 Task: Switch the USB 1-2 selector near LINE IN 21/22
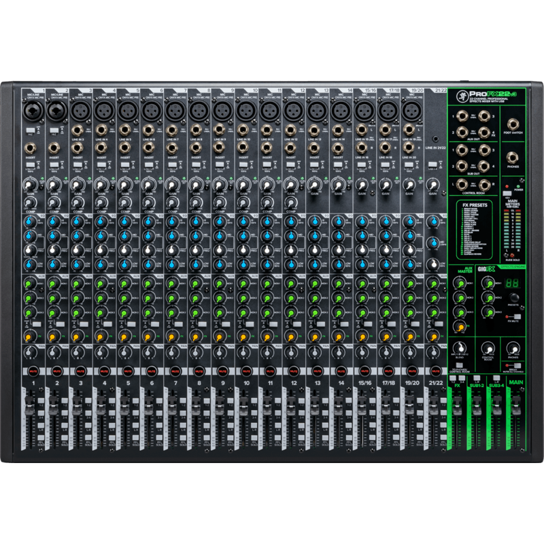(x=432, y=164)
